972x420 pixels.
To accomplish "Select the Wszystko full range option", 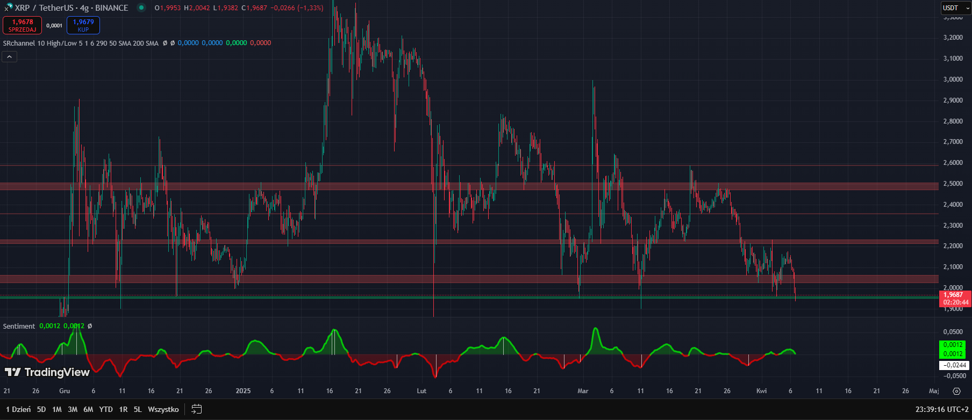I will (163, 409).
